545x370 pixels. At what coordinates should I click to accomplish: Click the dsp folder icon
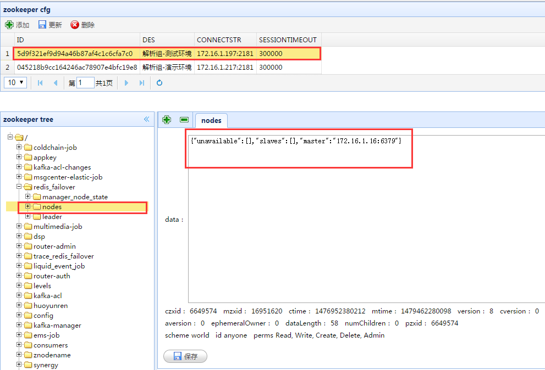point(28,237)
